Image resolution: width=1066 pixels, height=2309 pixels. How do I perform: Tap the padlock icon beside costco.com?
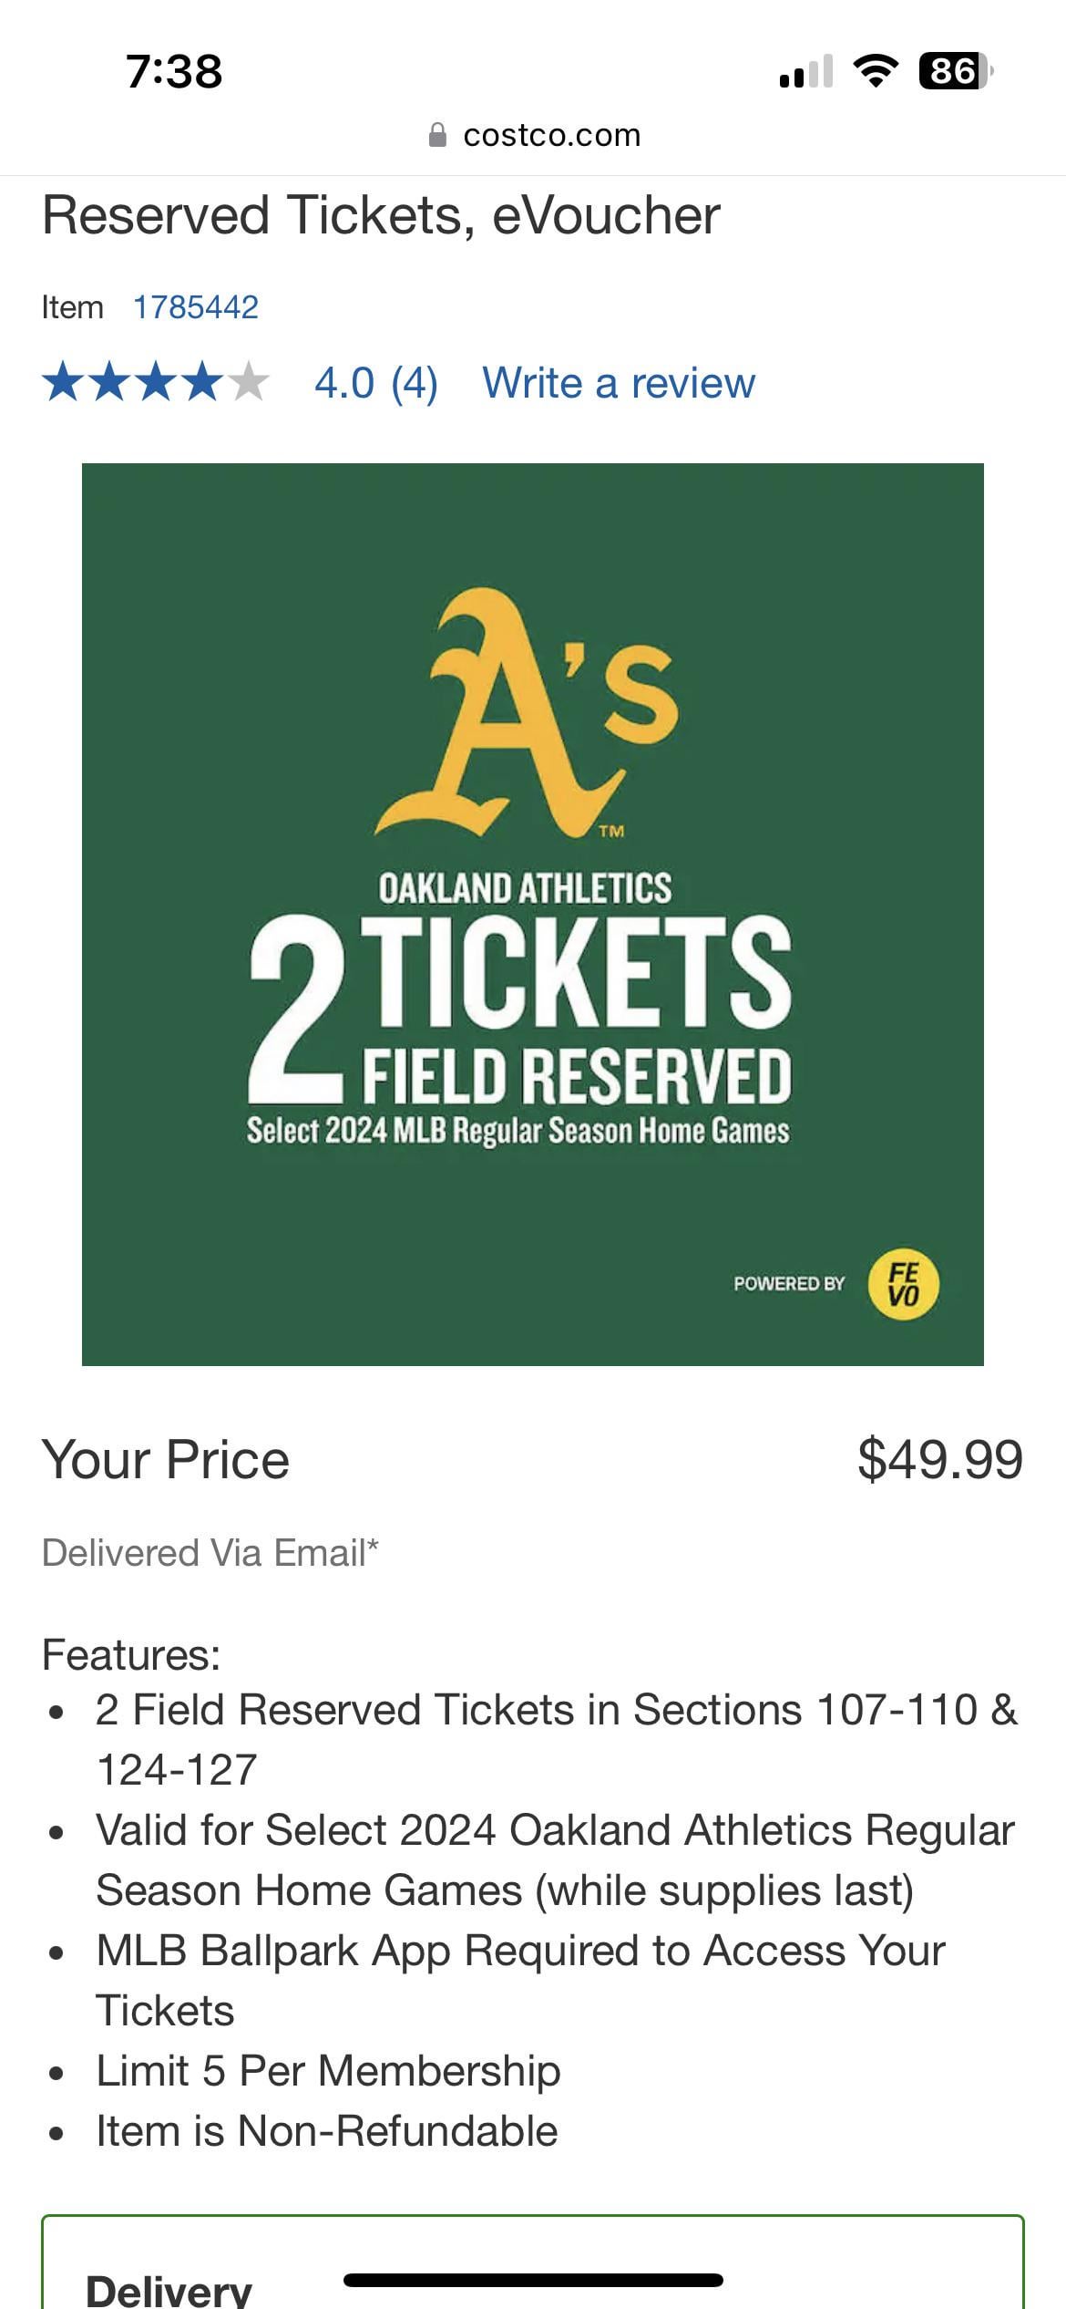pos(437,135)
